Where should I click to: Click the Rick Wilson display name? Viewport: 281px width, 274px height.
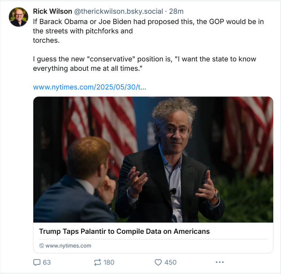coord(52,11)
